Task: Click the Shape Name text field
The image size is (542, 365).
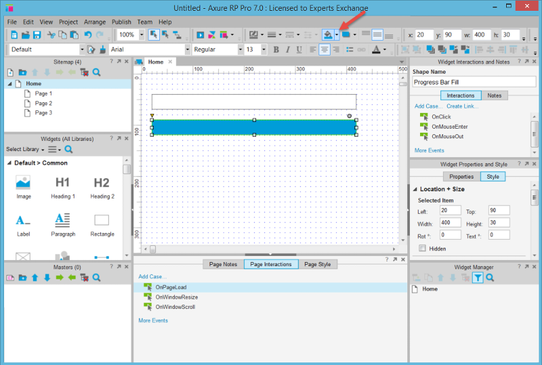Action: point(474,82)
